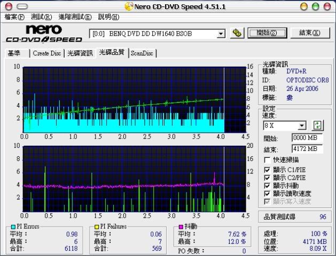This screenshot has width=336, height=256.
Task: Click the position 4171 MB value
Action: (x=315, y=242)
